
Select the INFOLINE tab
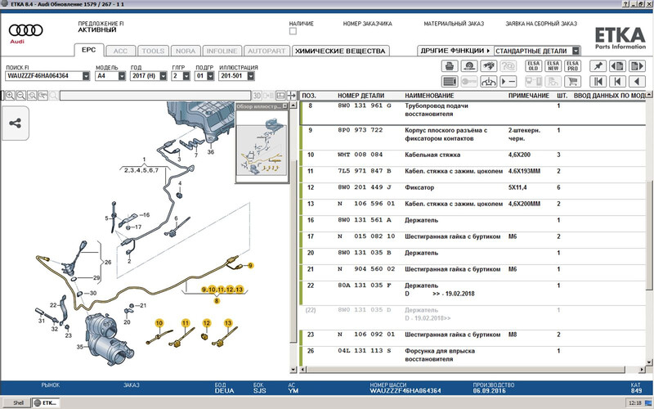tap(222, 51)
